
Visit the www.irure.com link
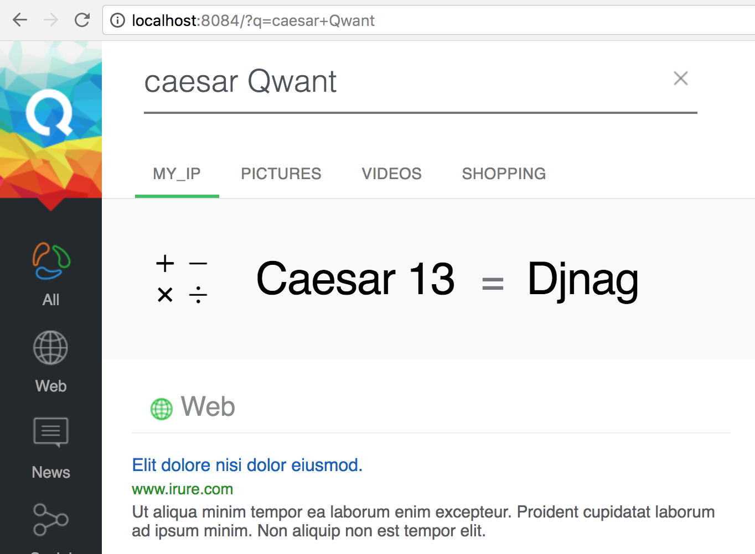click(x=183, y=489)
